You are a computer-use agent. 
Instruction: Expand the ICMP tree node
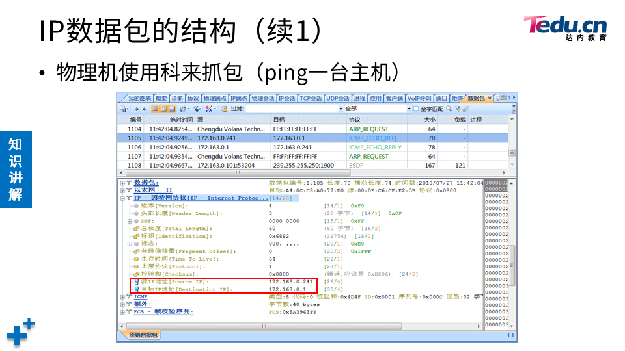click(x=122, y=297)
